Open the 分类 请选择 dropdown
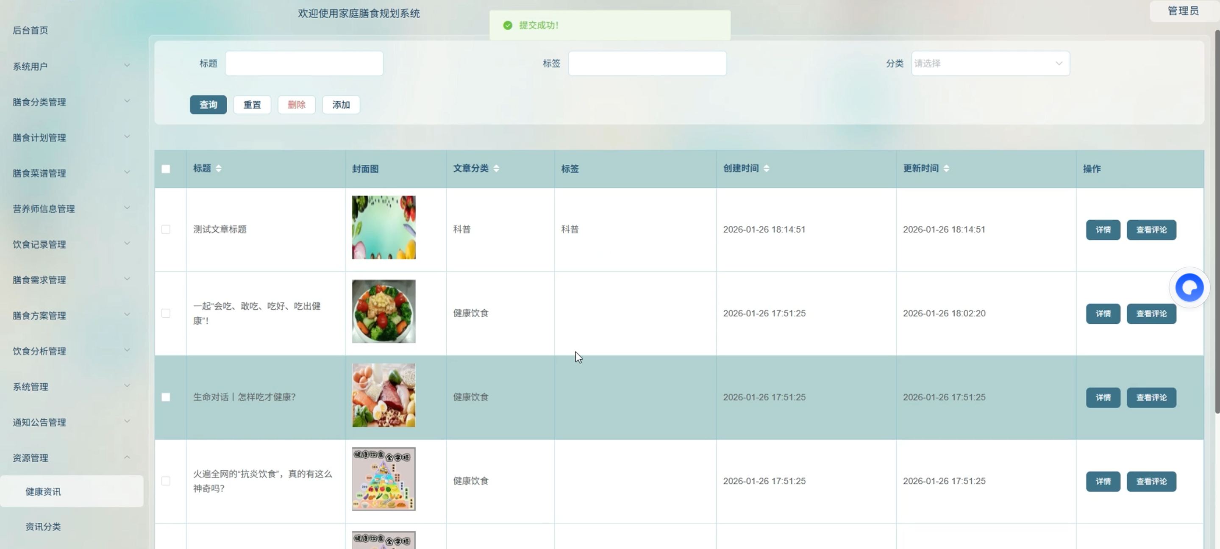Image resolution: width=1220 pixels, height=549 pixels. (990, 64)
